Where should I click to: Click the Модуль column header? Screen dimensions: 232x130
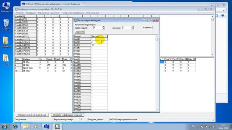click(x=82, y=36)
